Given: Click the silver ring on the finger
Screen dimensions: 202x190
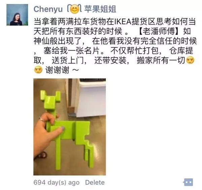Looking at the screenshot, I should 42,119.
